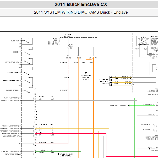
Task: Click the LT GRN/BLK D terminal label
Action: (148, 104)
